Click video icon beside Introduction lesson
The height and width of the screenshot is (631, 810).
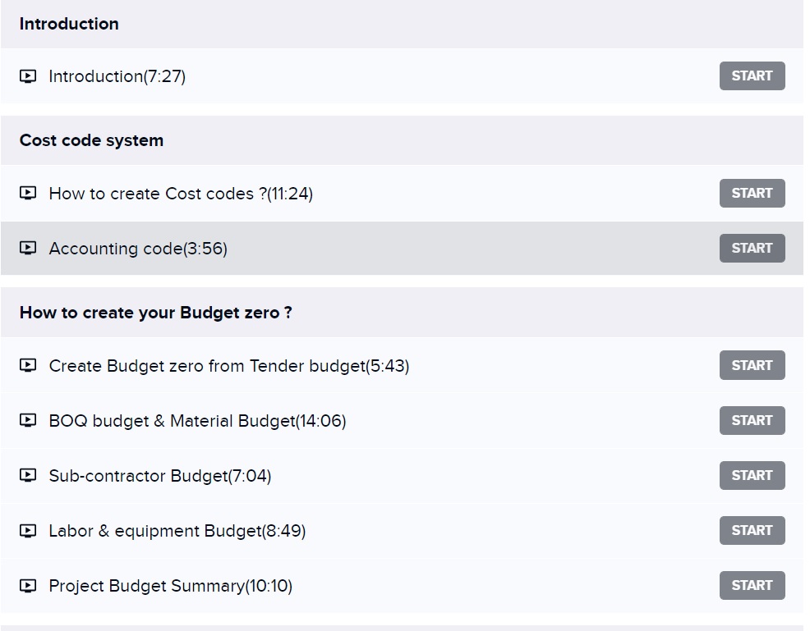[x=28, y=76]
